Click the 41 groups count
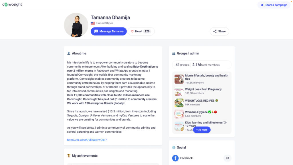This screenshot has width=293, height=165. click(x=182, y=65)
